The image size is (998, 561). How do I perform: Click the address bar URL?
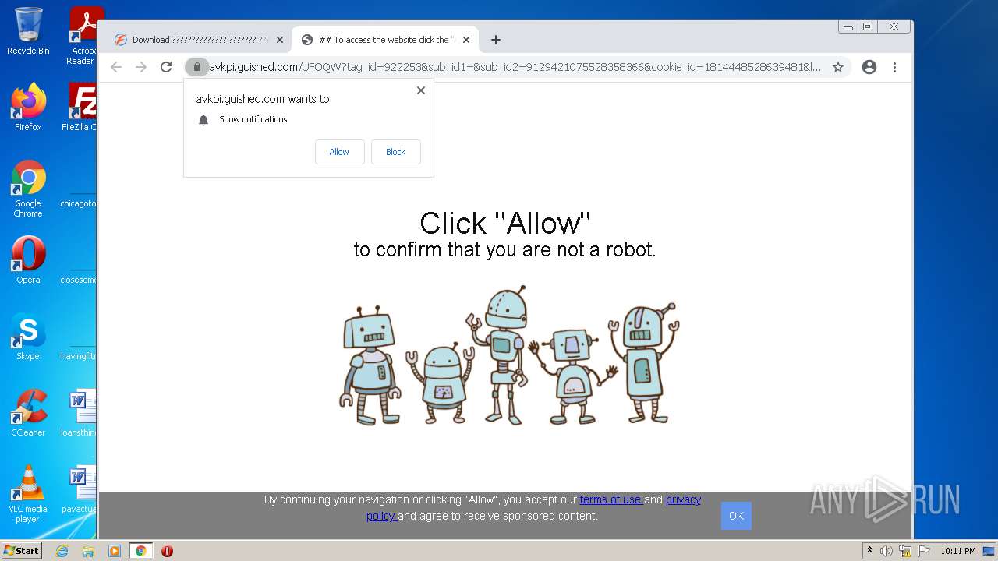pyautogui.click(x=515, y=67)
